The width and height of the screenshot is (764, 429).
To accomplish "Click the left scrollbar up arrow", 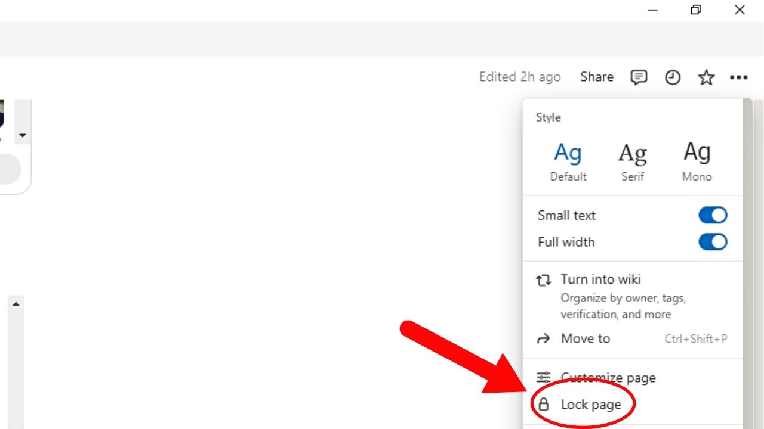I will [x=16, y=304].
